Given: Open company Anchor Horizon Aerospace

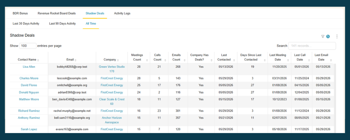Looking at the screenshot, I should (112, 120).
